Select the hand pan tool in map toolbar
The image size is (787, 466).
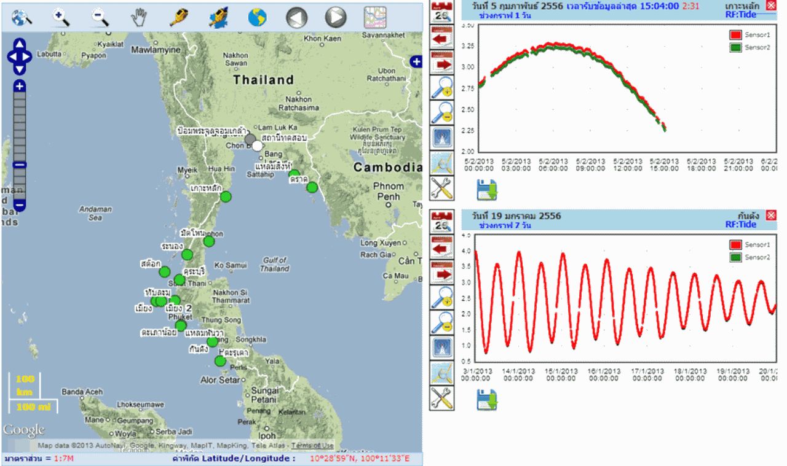138,17
